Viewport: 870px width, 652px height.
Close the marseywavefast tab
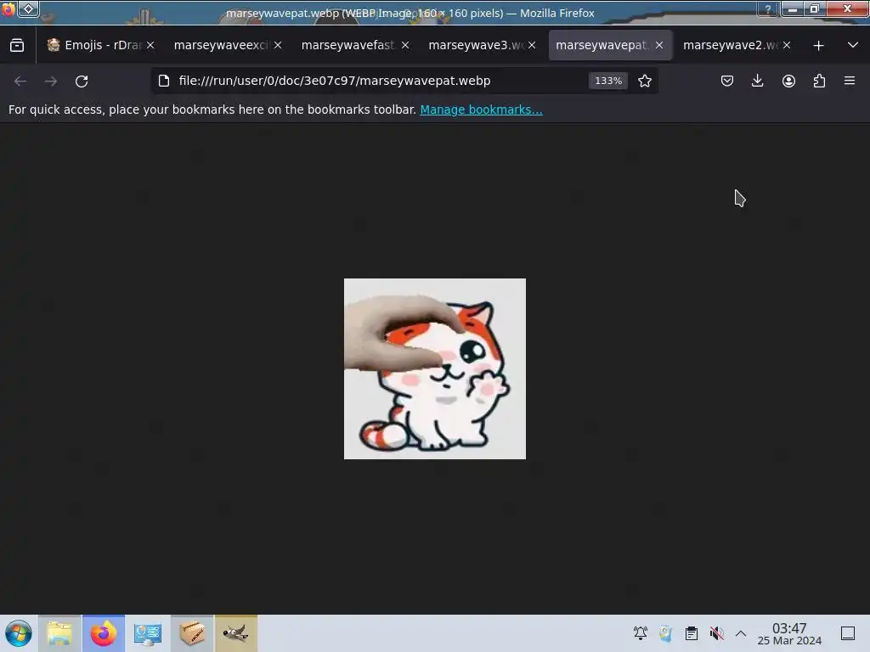click(405, 46)
